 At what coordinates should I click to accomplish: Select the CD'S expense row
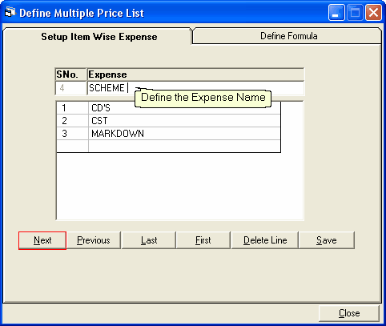[168, 108]
